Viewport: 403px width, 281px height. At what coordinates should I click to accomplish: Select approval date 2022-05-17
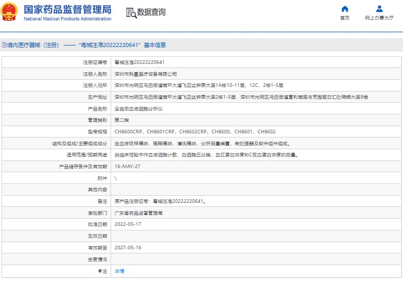coord(128,224)
